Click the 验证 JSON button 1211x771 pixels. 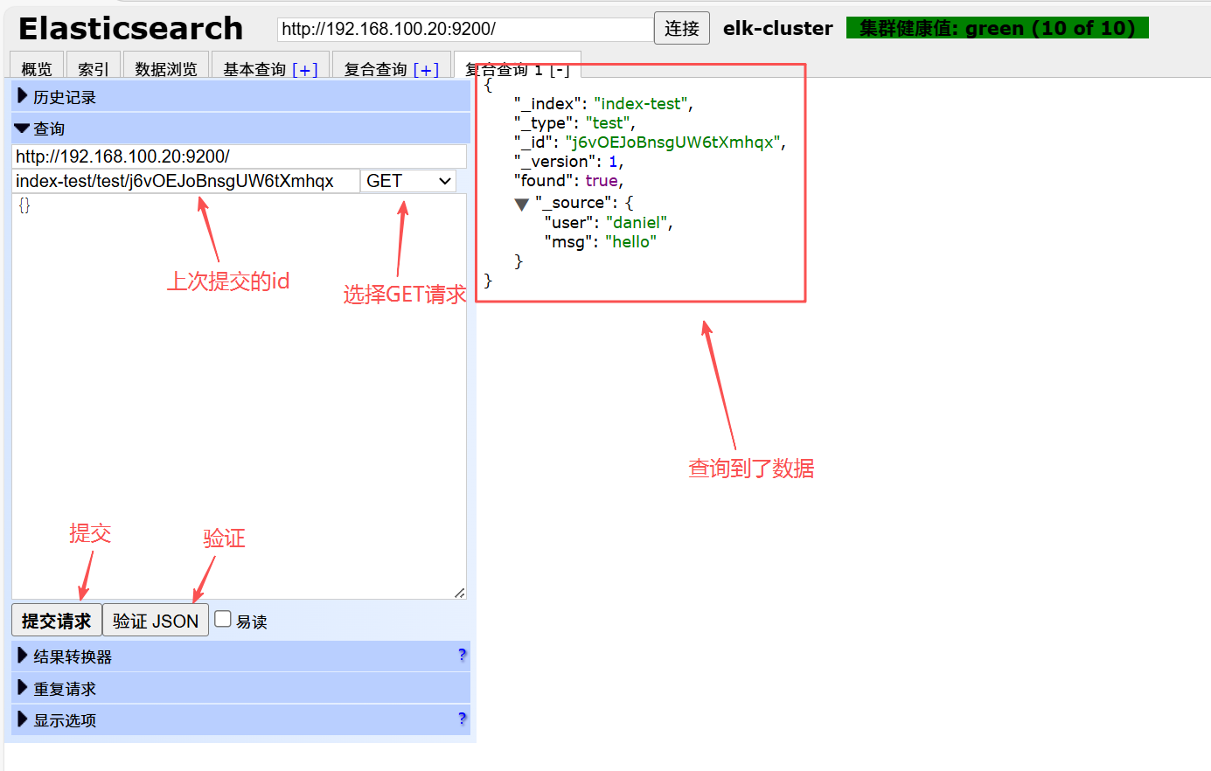click(x=156, y=620)
